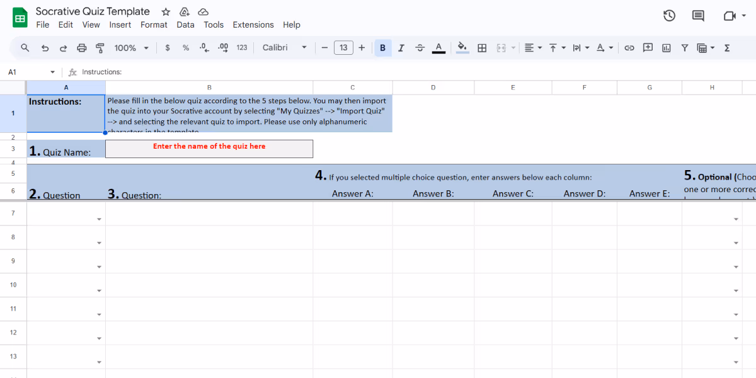Open the functions sigma menu
756x378 pixels.
coord(727,47)
